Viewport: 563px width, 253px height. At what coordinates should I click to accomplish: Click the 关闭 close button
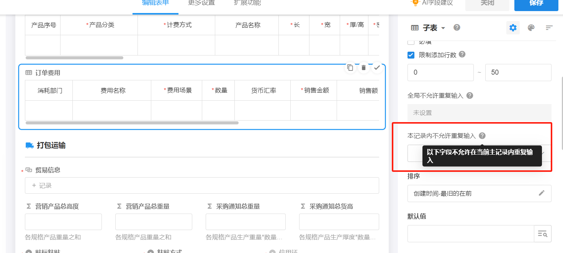[x=487, y=3]
